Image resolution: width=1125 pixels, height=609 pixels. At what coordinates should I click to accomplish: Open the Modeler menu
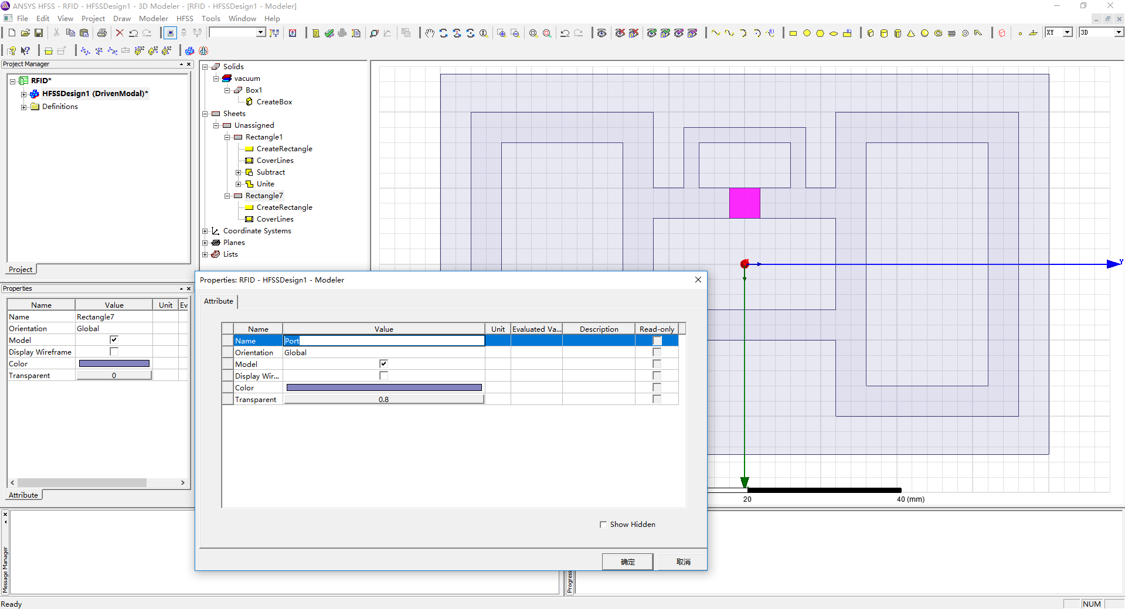click(153, 18)
